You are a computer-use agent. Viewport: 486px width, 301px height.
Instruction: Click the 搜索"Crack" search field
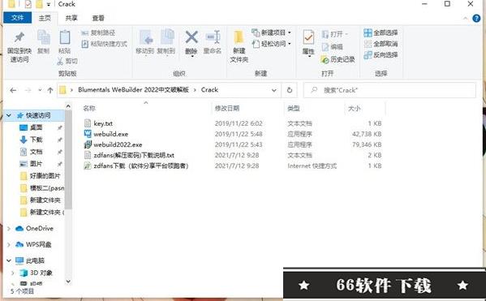pyautogui.click(x=389, y=90)
